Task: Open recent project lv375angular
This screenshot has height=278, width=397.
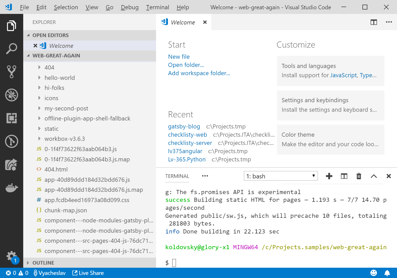Action: click(185, 151)
